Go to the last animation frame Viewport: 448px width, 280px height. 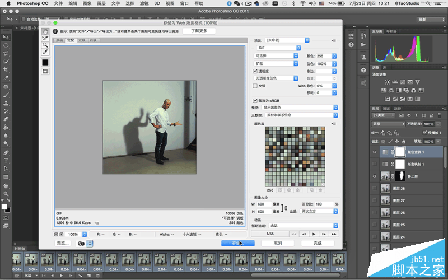click(334, 234)
